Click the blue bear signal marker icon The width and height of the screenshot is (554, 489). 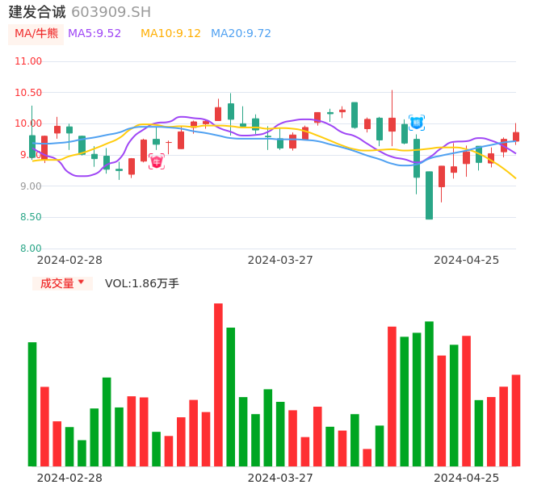(416, 123)
